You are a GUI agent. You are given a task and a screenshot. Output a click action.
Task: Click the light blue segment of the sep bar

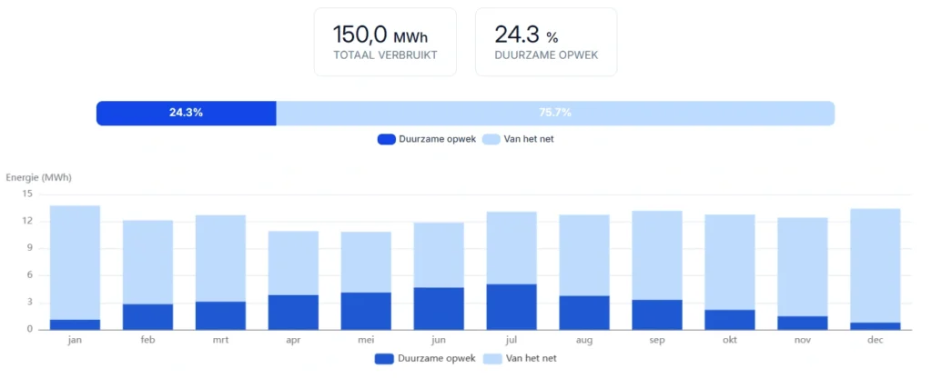(x=656, y=255)
